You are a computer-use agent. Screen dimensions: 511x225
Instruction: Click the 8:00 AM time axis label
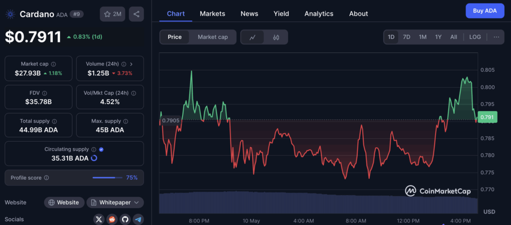[x=356, y=221]
